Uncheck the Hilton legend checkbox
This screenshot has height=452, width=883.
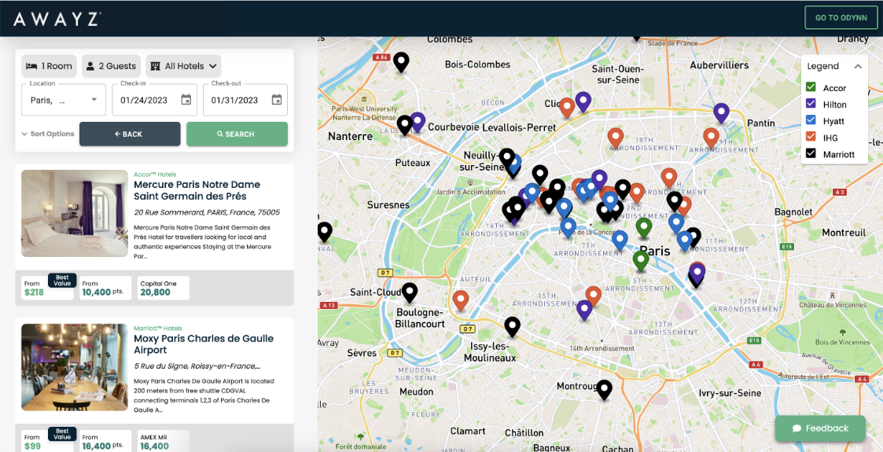click(811, 104)
